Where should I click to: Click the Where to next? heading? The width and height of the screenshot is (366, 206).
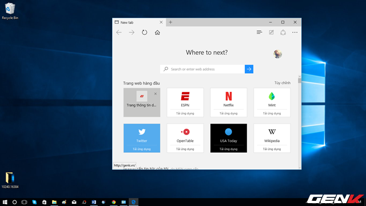[x=207, y=53]
